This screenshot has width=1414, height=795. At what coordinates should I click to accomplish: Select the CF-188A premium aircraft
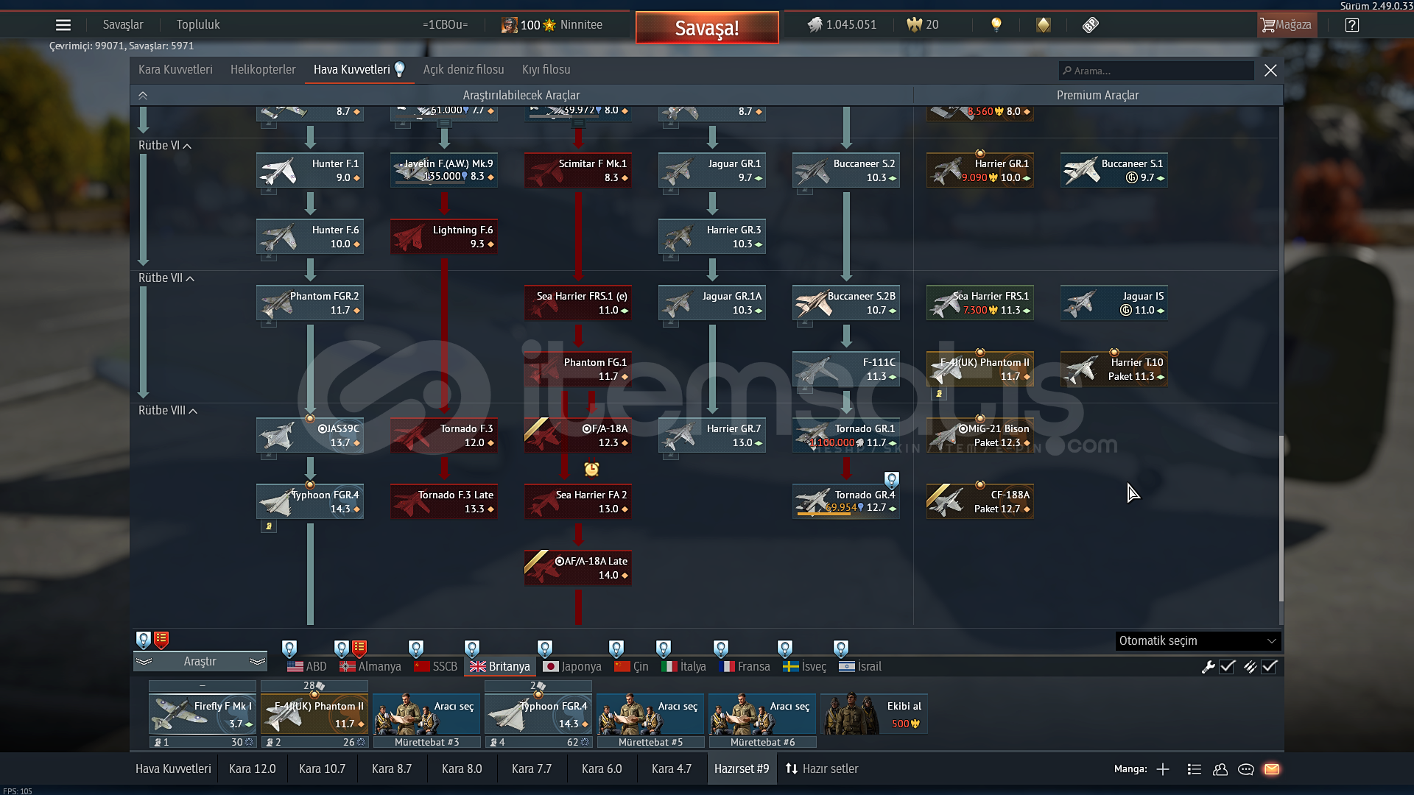(980, 501)
